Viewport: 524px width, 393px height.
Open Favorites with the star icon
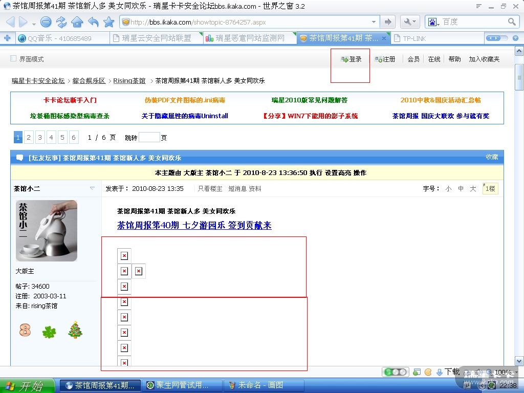pos(108,22)
